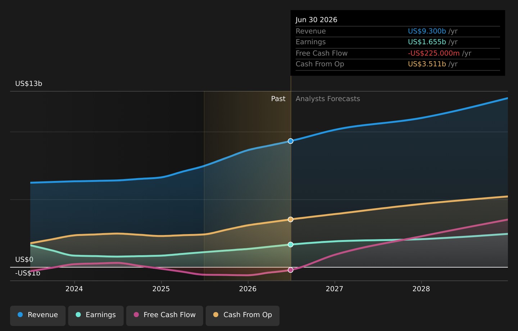Image resolution: width=518 pixels, height=331 pixels.
Task: Select the 2024 x-axis label
Action: coord(74,289)
